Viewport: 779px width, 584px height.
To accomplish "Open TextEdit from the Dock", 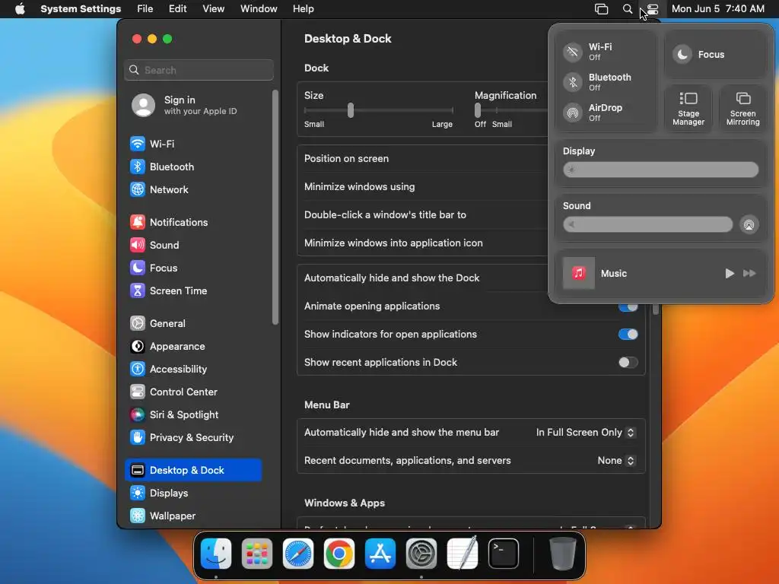I will [x=463, y=554].
